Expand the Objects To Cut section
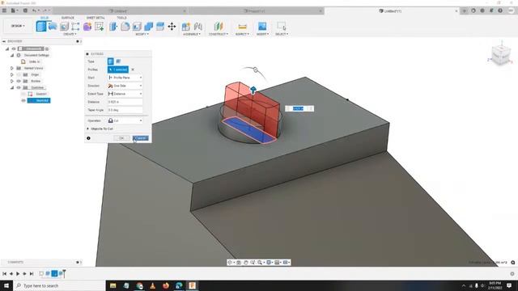This screenshot has height=291, width=518. tap(88, 129)
